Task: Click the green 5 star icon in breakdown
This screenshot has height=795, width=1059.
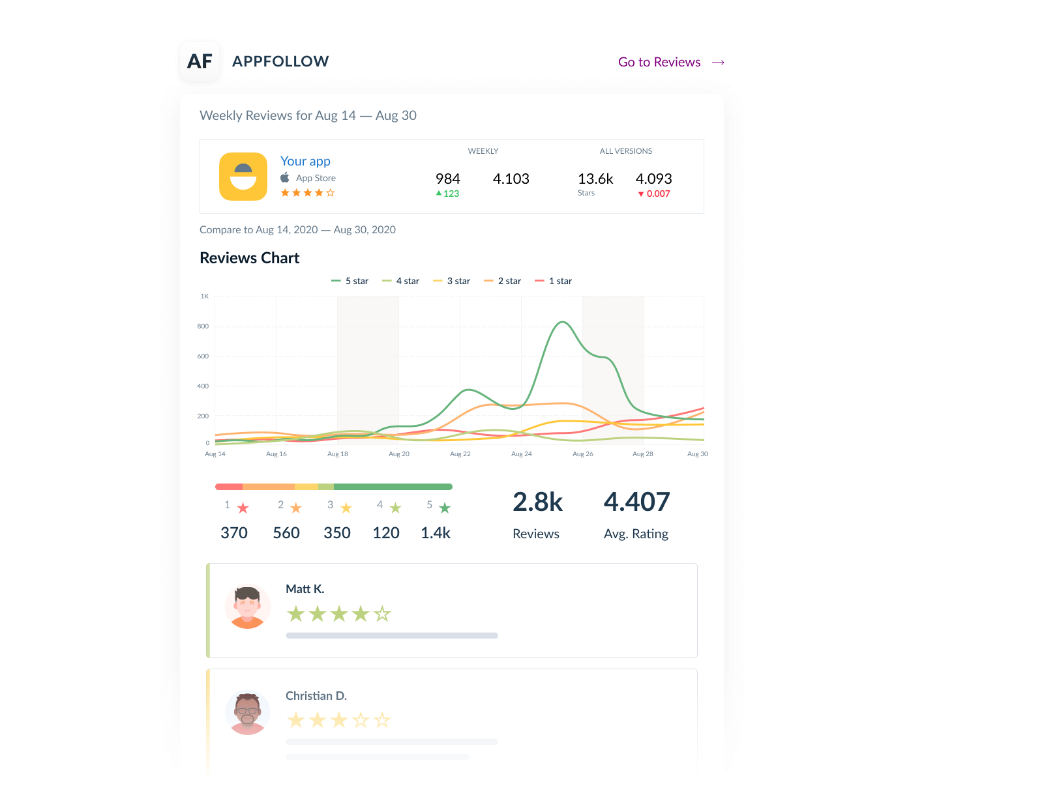Action: coord(445,508)
